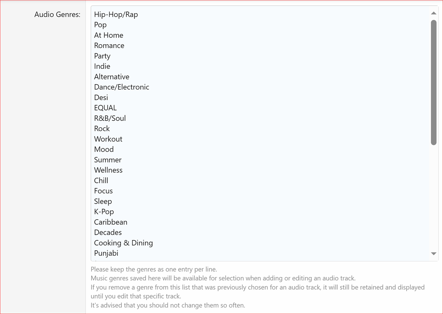
Task: Click the Romance genre text
Action: tap(109, 45)
